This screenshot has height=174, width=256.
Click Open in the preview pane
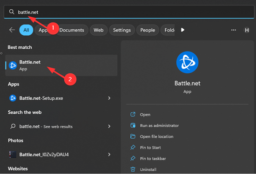coord(145,115)
